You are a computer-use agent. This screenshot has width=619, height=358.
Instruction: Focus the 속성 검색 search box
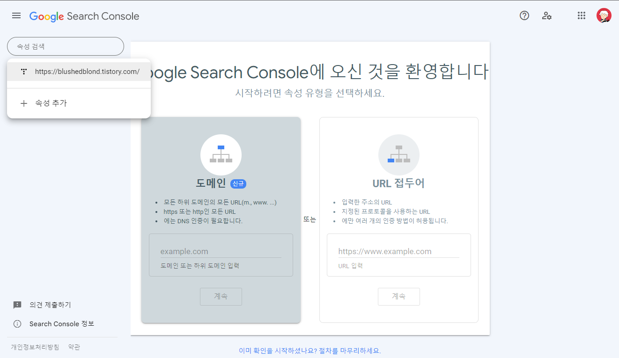point(66,46)
